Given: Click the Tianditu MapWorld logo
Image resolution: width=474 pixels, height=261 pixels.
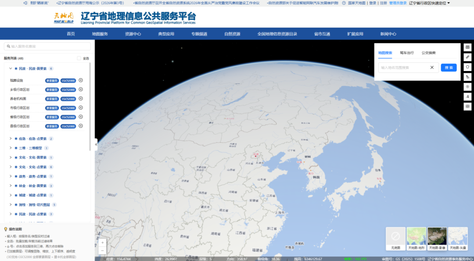Looking at the screenshot, I should [64, 18].
